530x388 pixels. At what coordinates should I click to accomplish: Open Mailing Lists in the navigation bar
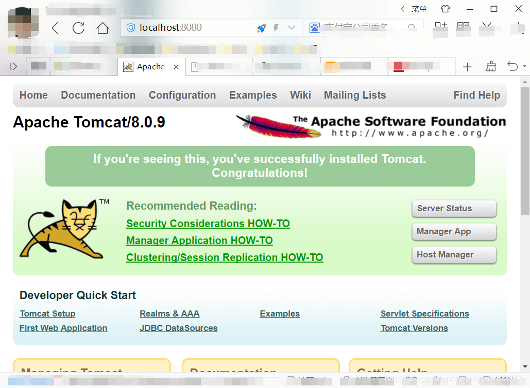[355, 95]
